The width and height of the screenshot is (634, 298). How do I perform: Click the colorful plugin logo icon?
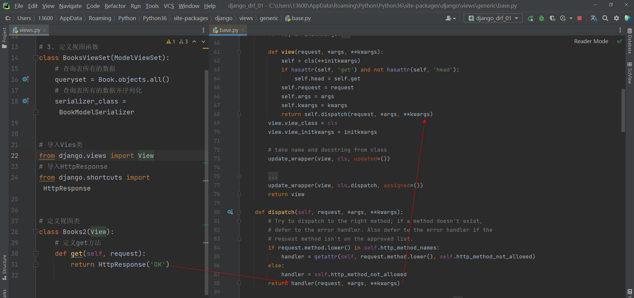(x=627, y=18)
